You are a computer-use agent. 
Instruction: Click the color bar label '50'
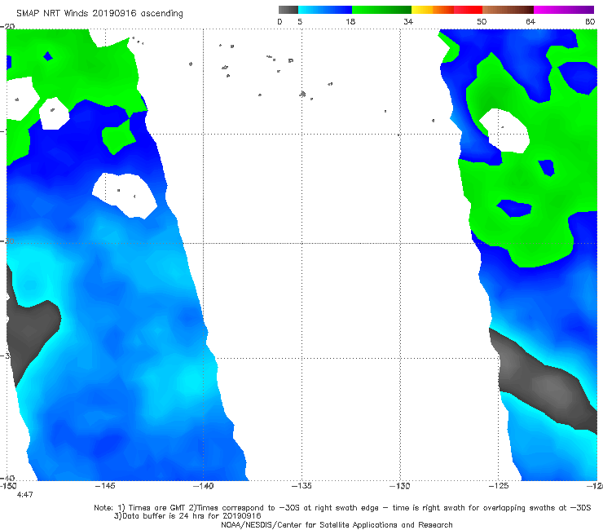pyautogui.click(x=482, y=21)
